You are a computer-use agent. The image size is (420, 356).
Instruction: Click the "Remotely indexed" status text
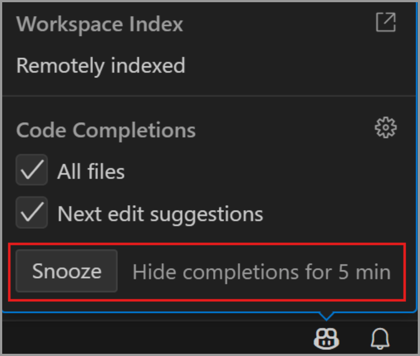click(101, 66)
